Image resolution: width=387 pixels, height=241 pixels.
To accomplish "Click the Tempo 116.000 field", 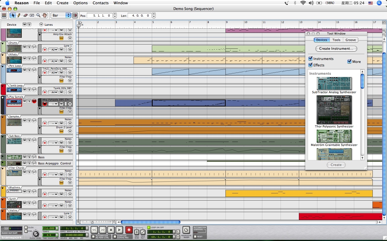I will point(49,228).
